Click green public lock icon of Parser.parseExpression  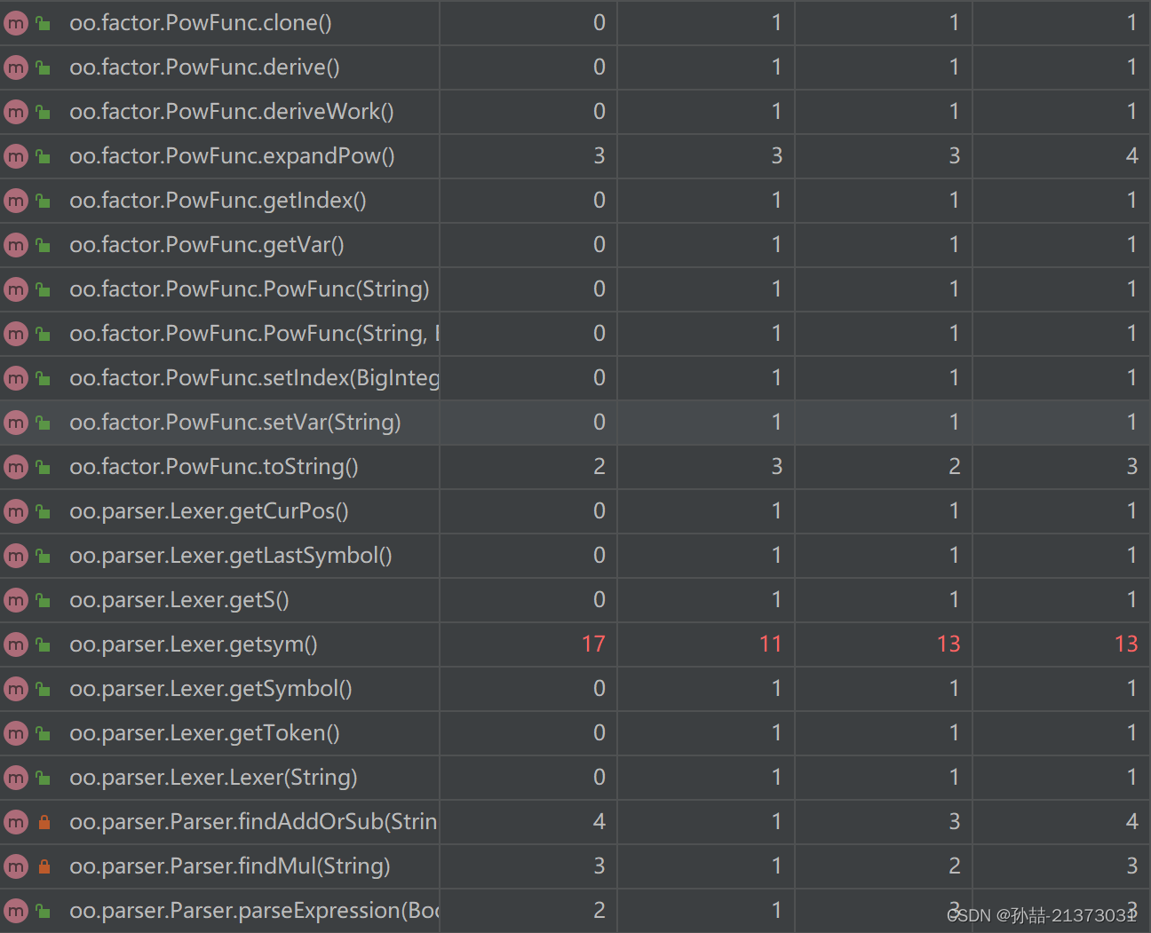coord(44,912)
